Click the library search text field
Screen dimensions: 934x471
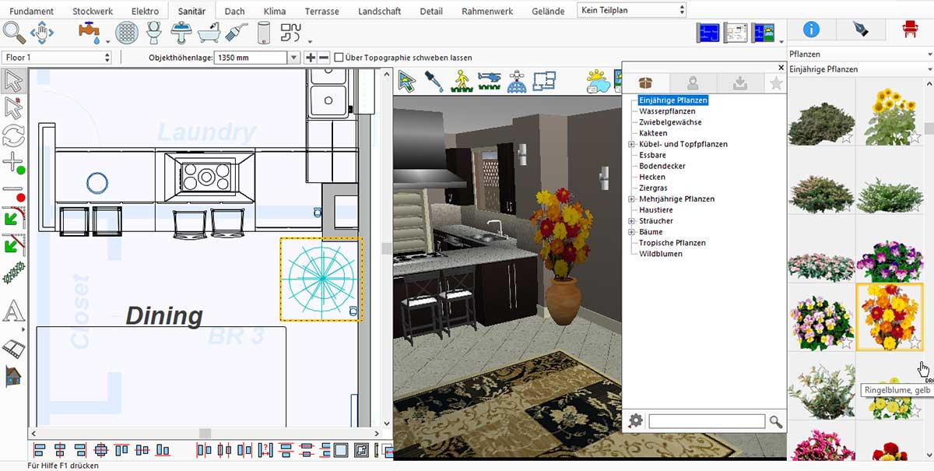(707, 421)
